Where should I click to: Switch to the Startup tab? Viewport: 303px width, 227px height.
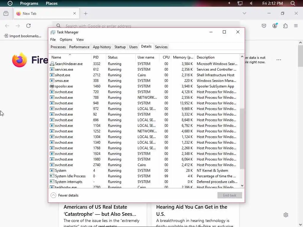pos(120,47)
